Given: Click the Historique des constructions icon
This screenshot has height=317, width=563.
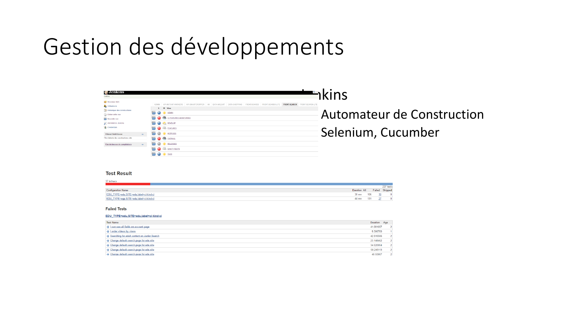Looking at the screenshot, I should click(x=105, y=110).
